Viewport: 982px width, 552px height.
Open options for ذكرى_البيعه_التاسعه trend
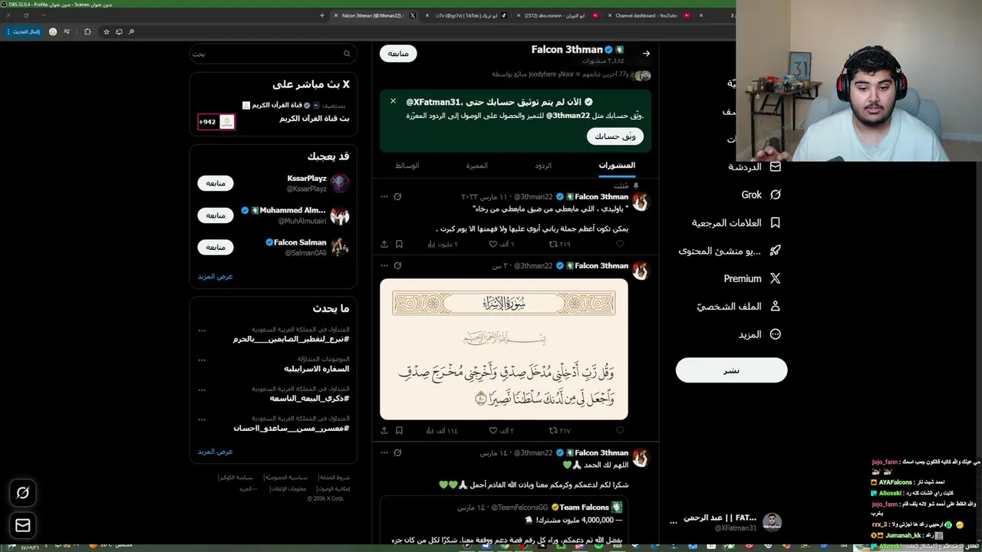202,389
